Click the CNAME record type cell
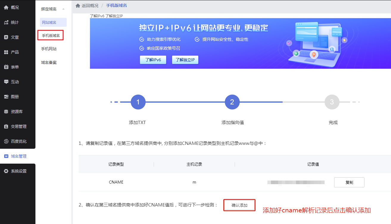The image size is (391, 224). (x=116, y=182)
